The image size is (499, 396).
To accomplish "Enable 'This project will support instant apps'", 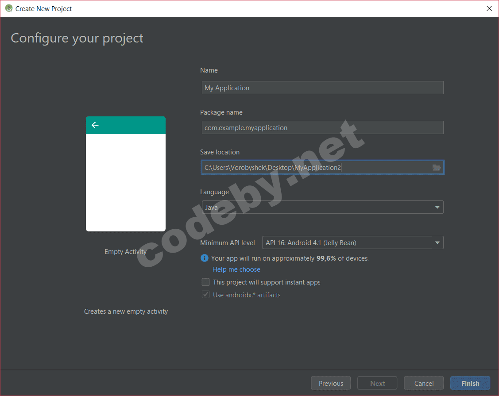I will click(x=206, y=282).
